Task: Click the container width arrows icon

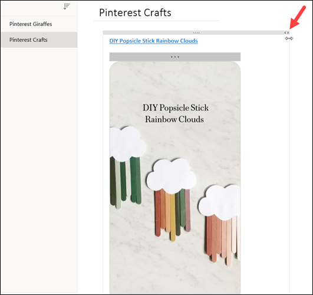Action: (x=286, y=33)
